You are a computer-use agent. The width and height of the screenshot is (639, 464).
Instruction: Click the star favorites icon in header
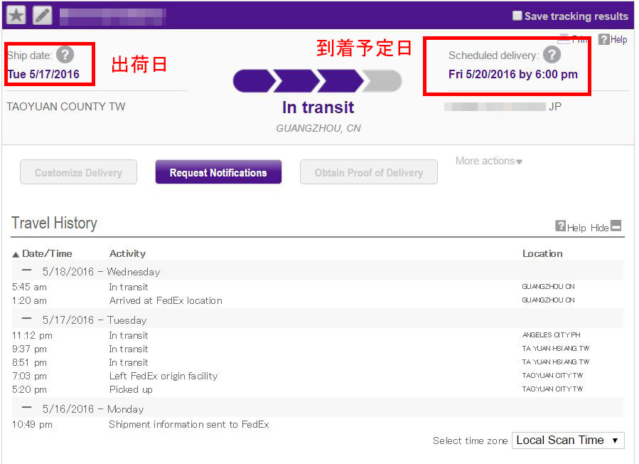(x=16, y=14)
